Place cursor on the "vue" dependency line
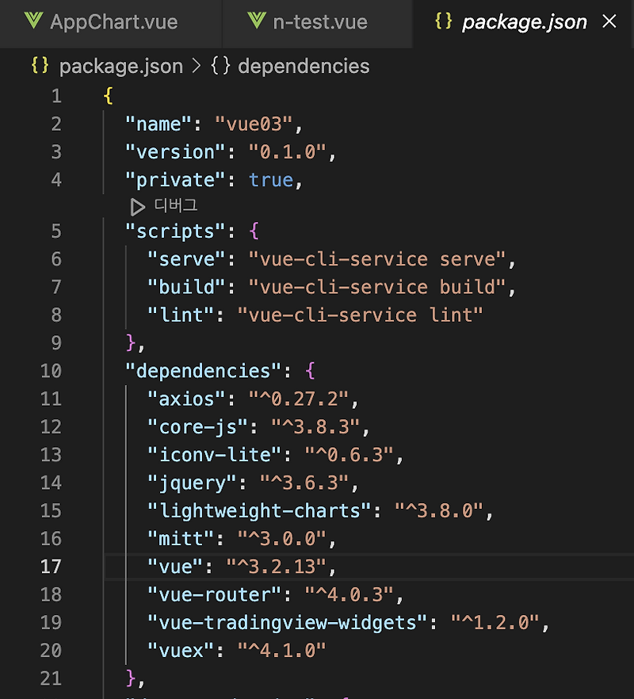The image size is (634, 699). click(238, 567)
